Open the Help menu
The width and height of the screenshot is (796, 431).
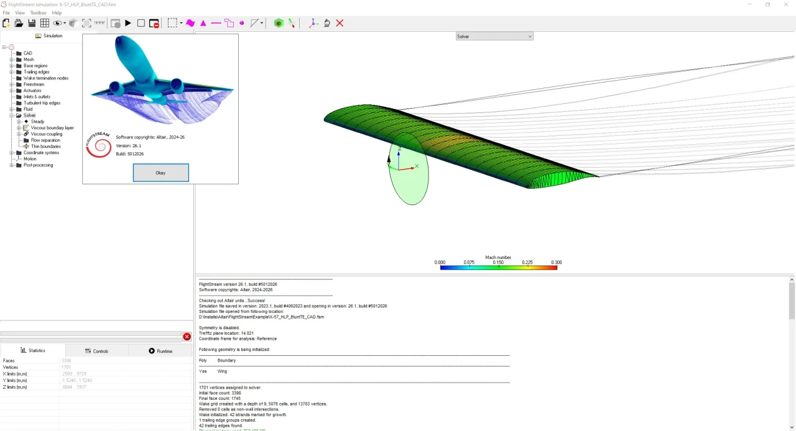point(57,12)
